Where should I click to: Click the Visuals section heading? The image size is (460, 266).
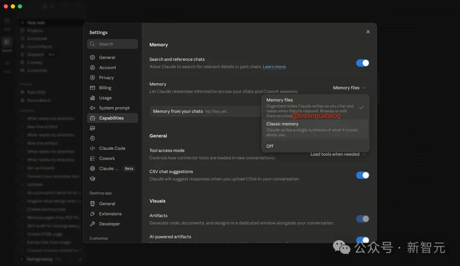coord(158,201)
